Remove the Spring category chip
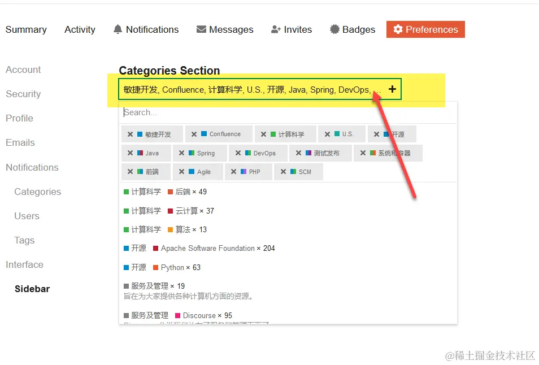 point(181,153)
